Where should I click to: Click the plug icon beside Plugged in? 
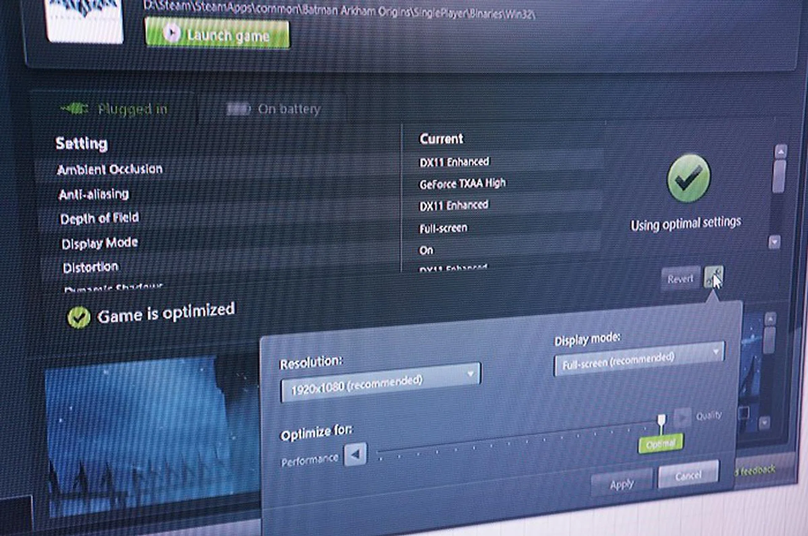(75, 109)
